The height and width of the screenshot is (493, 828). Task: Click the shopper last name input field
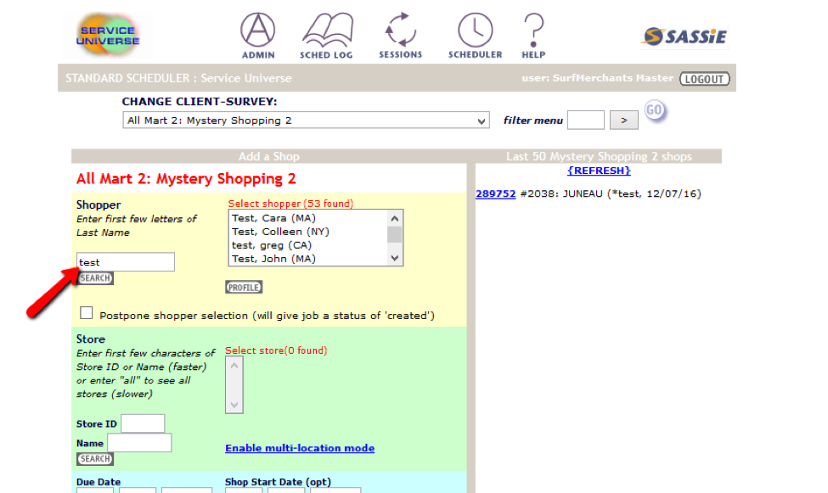(x=126, y=262)
